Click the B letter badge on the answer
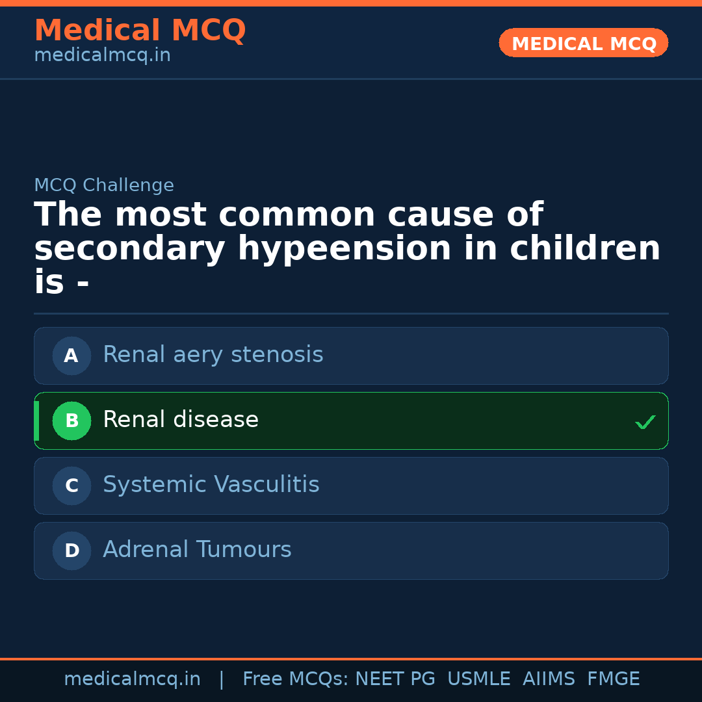Screen dimensions: 702x702 71,421
